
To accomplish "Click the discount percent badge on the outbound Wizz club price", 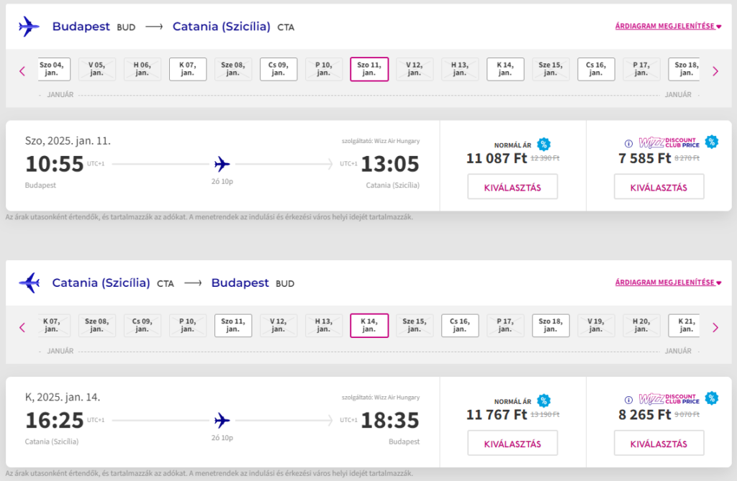I will (712, 142).
